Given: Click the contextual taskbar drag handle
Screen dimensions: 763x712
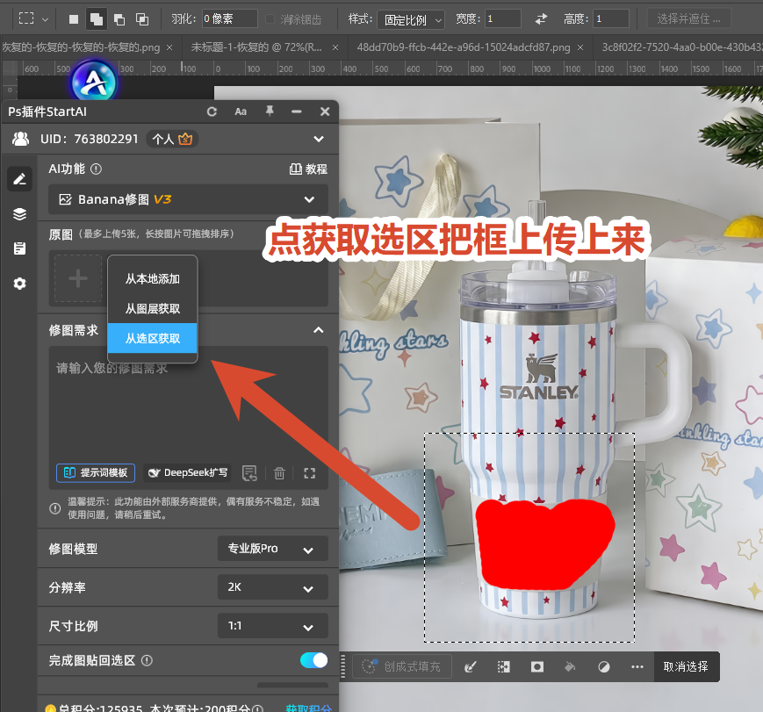Looking at the screenshot, I should click(343, 666).
